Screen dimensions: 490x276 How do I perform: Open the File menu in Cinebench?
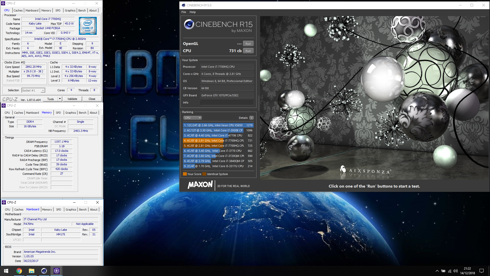point(184,12)
